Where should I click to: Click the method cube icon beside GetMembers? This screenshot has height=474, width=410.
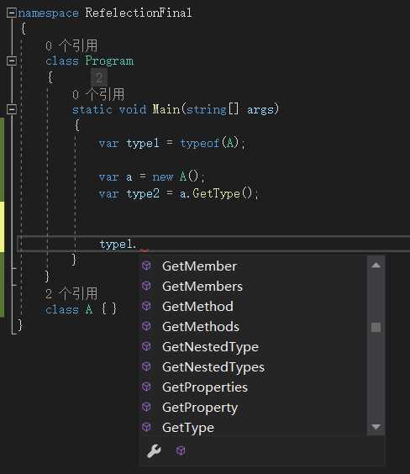pos(146,286)
